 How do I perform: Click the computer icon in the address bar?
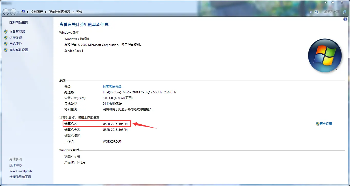click(x=23, y=12)
